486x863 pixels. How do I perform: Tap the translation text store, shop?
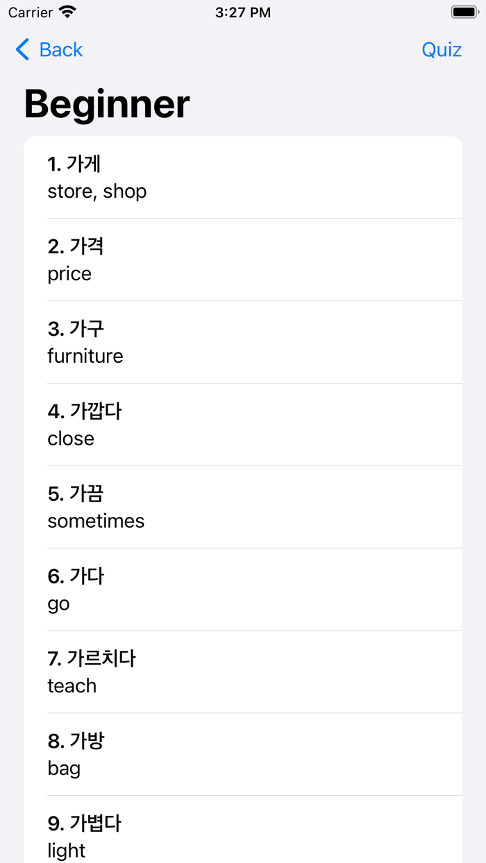click(x=97, y=191)
